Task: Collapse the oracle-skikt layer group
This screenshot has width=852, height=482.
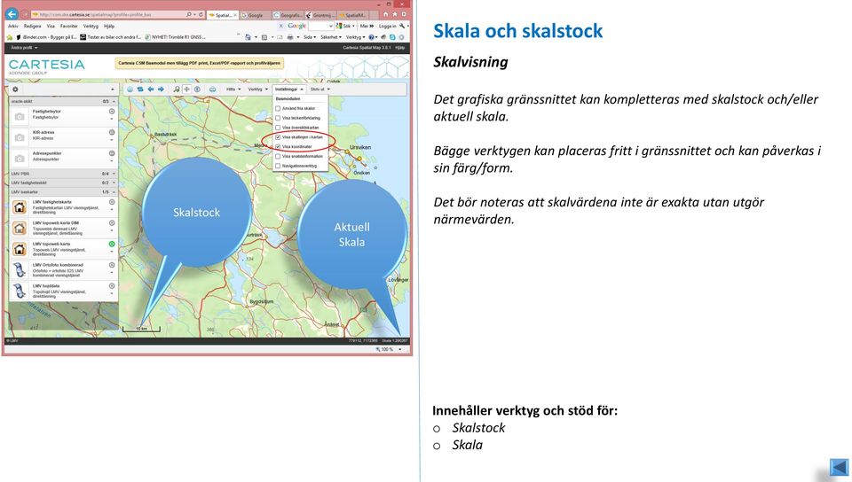Action: click(114, 101)
